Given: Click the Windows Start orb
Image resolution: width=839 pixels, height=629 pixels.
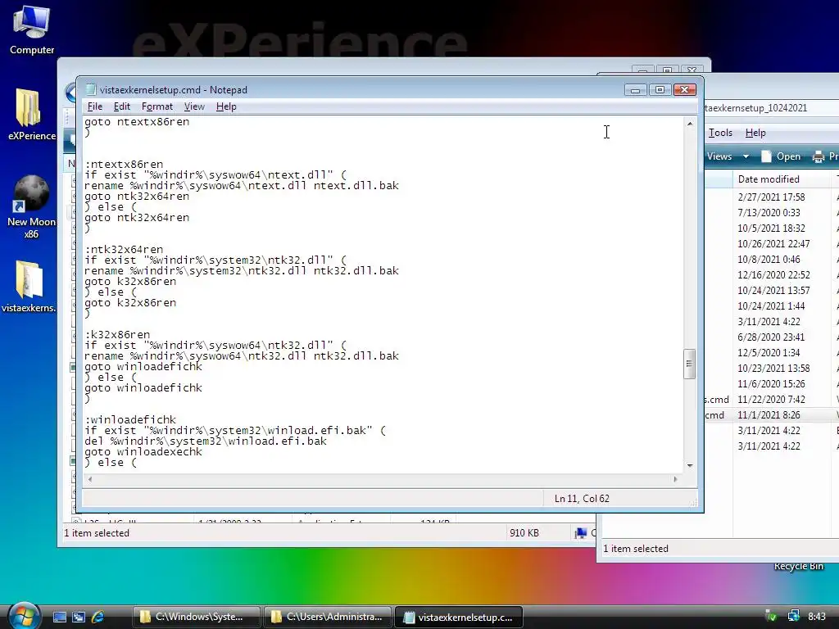Looking at the screenshot, I should pos(24,616).
